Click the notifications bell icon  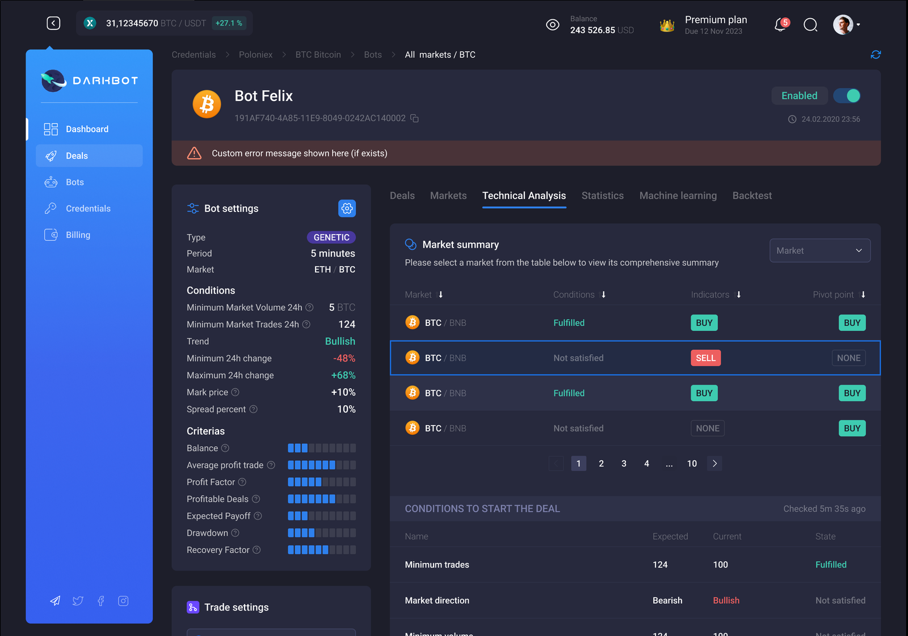point(780,25)
